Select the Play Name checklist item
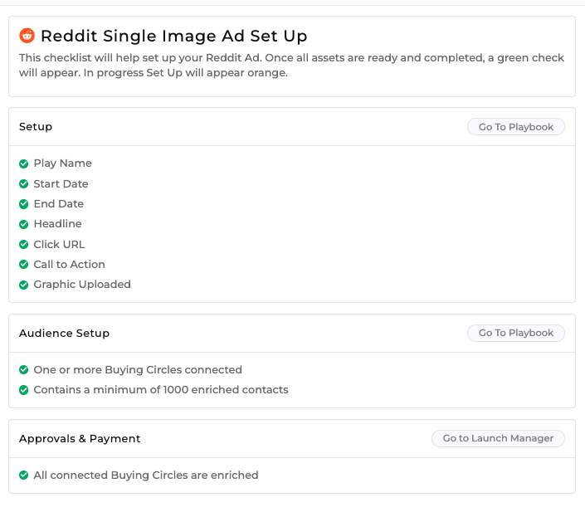The width and height of the screenshot is (585, 517). pos(63,163)
